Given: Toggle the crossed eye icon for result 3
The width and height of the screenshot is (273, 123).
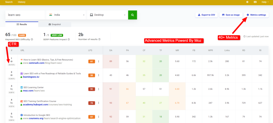Looking at the screenshot, I should (11, 89).
